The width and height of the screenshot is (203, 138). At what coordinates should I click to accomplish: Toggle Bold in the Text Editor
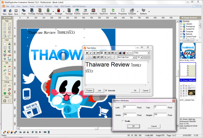pos(87,53)
